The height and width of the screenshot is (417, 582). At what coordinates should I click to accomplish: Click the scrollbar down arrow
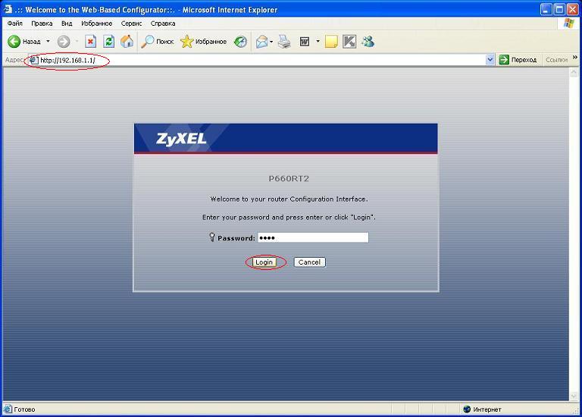point(574,396)
